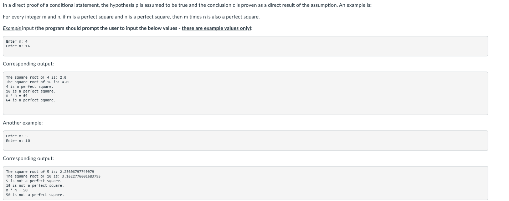Click the square root of 5 output line

click(x=50, y=171)
